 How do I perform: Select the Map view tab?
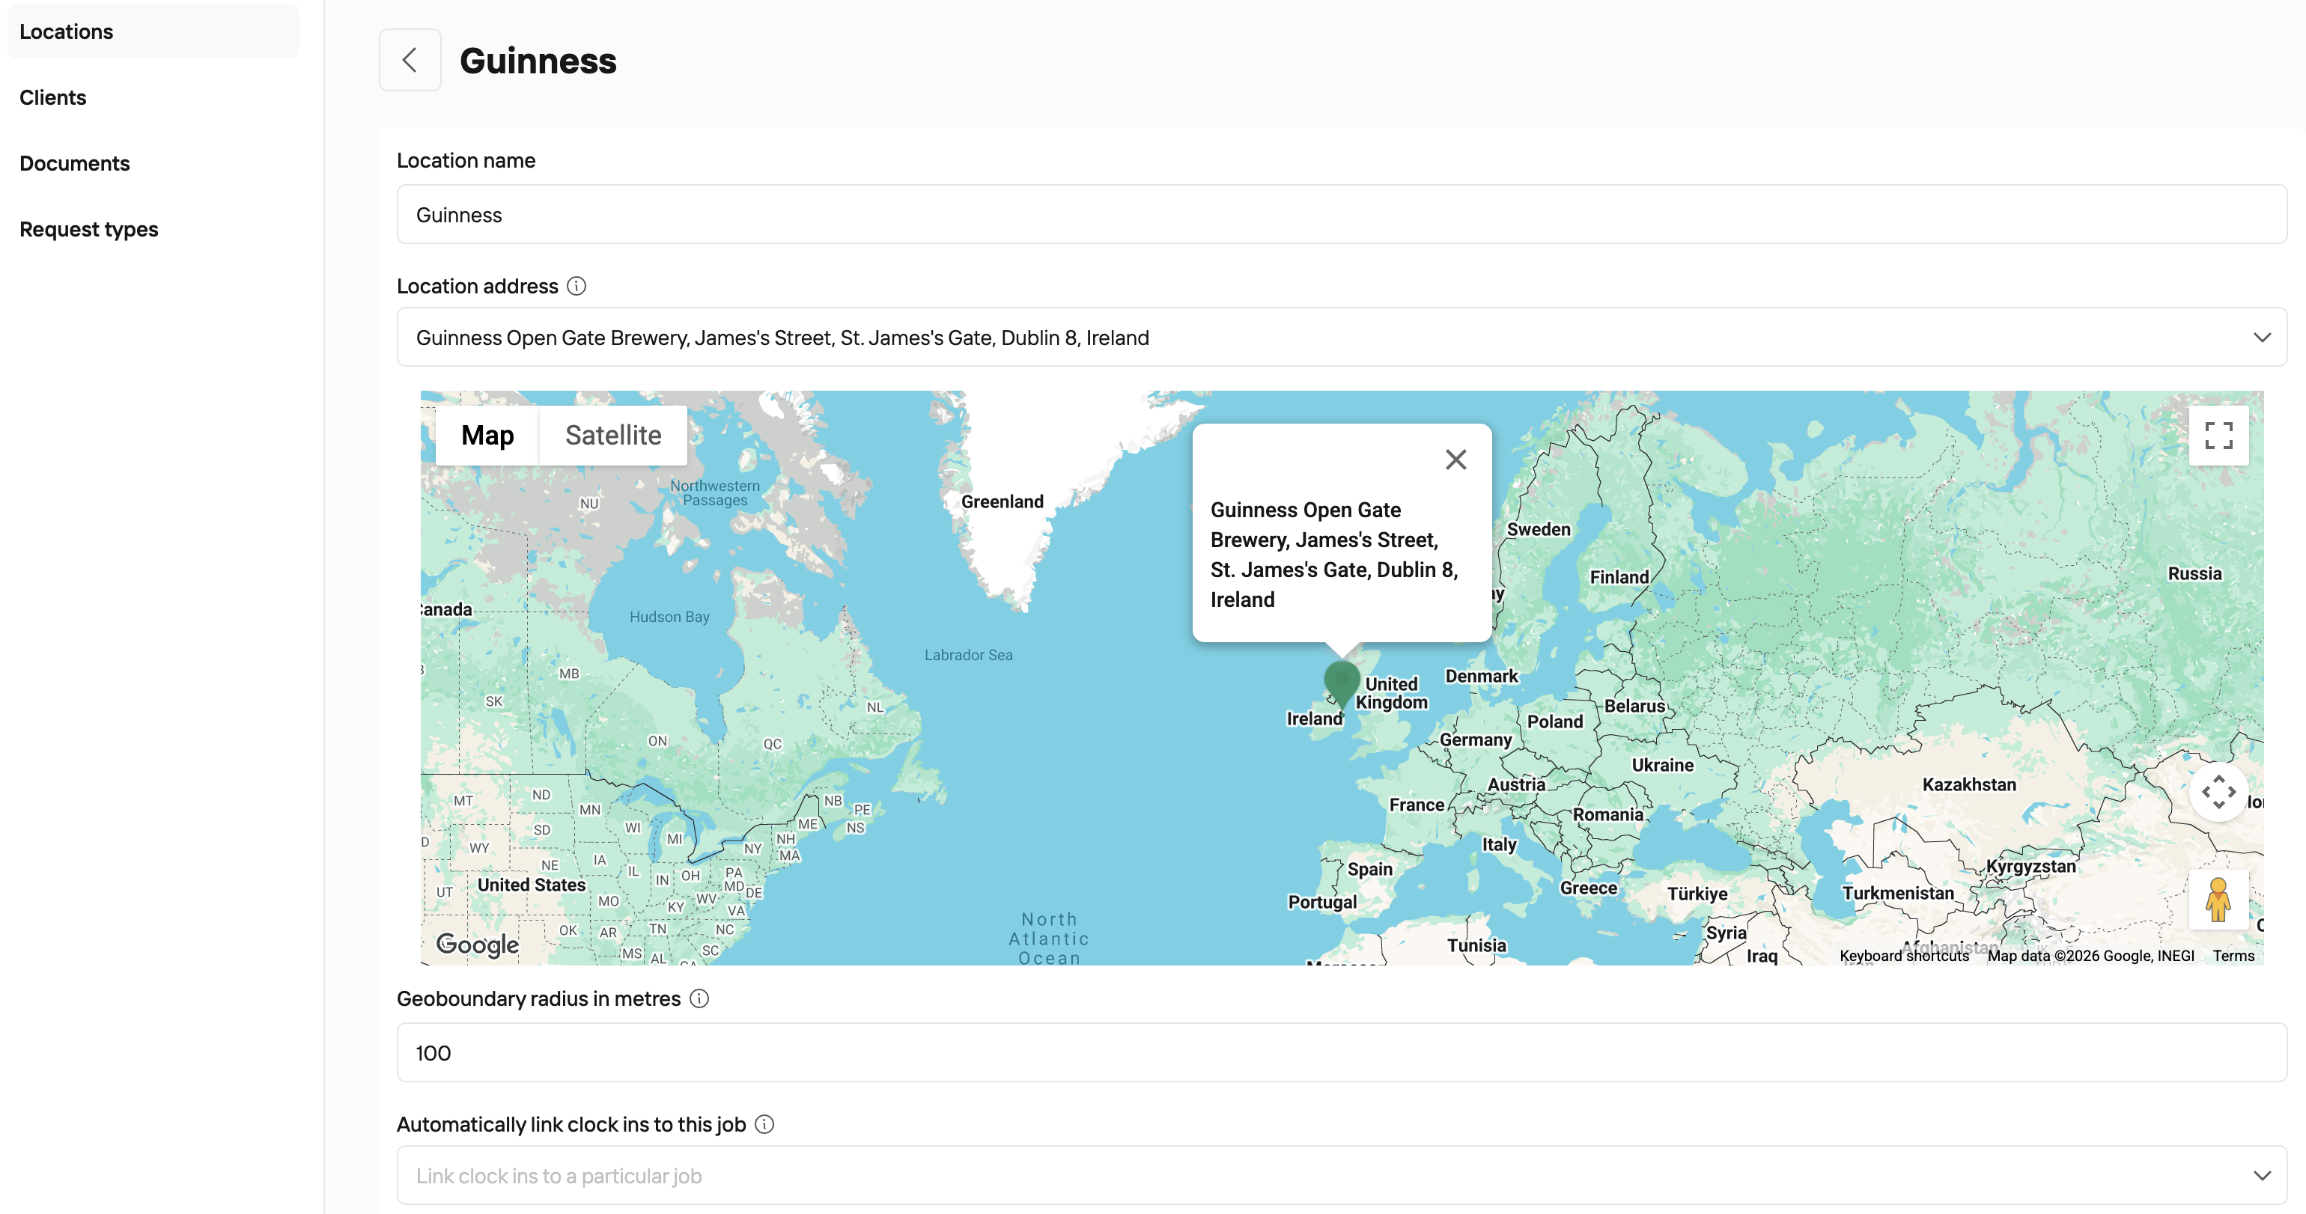(488, 436)
